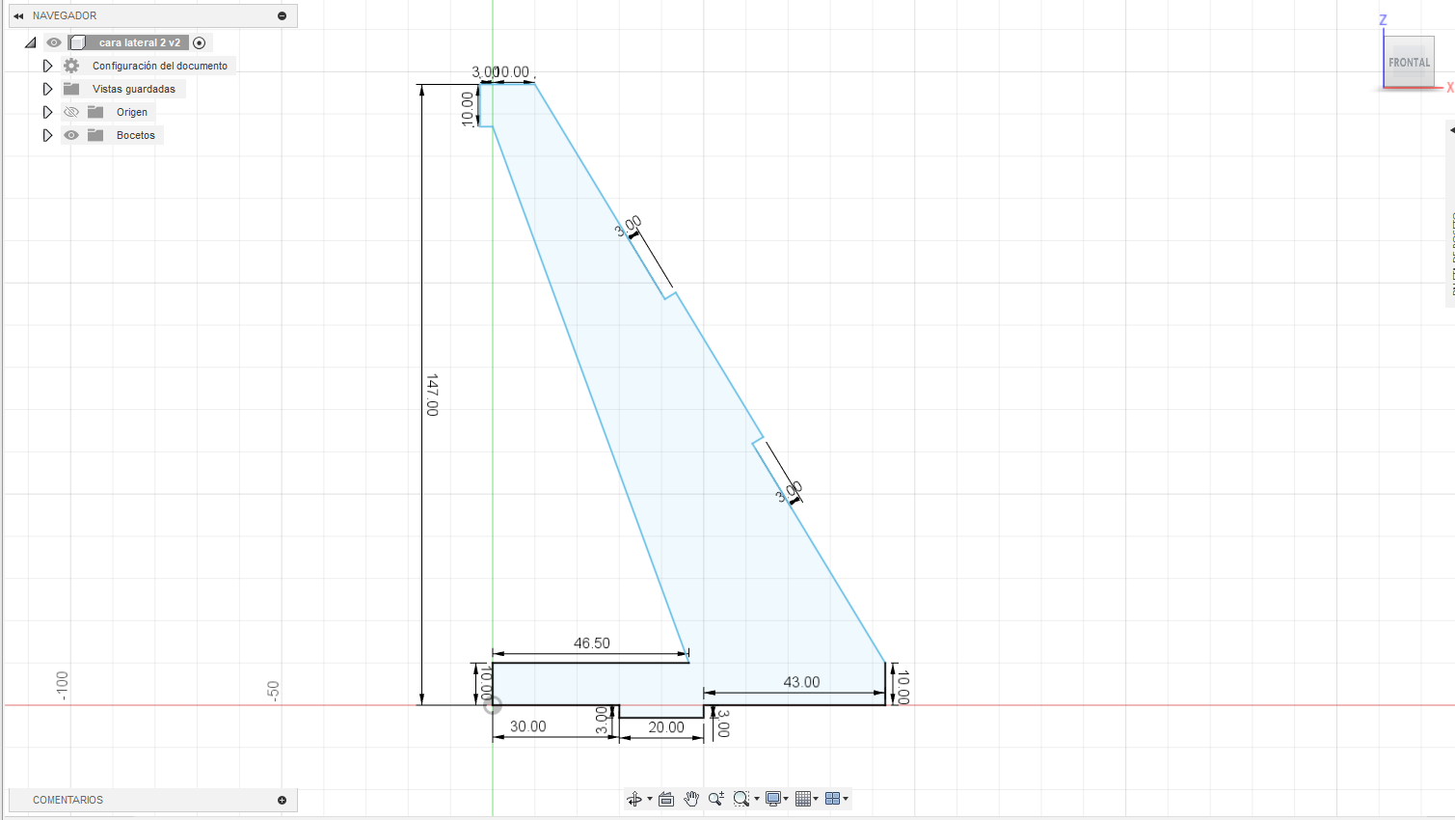Click the Zoom Window magnifier icon
The width and height of the screenshot is (1455, 820).
click(x=741, y=799)
